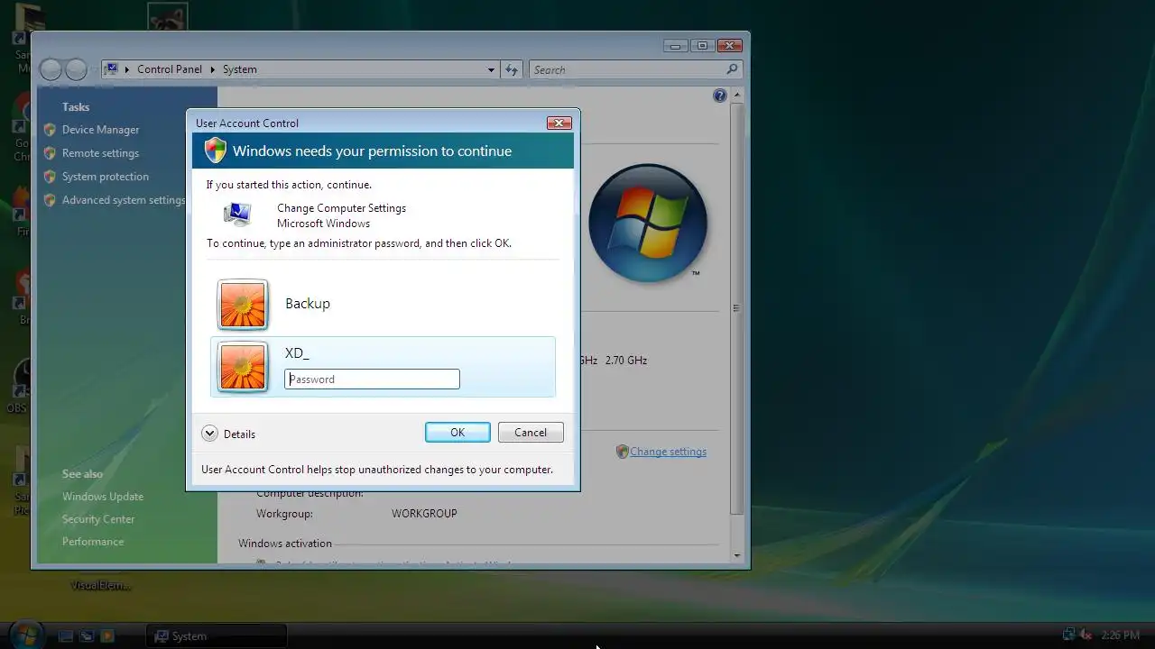Click the raccoon desktop icon
Image resolution: width=1155 pixels, height=649 pixels.
click(x=168, y=16)
